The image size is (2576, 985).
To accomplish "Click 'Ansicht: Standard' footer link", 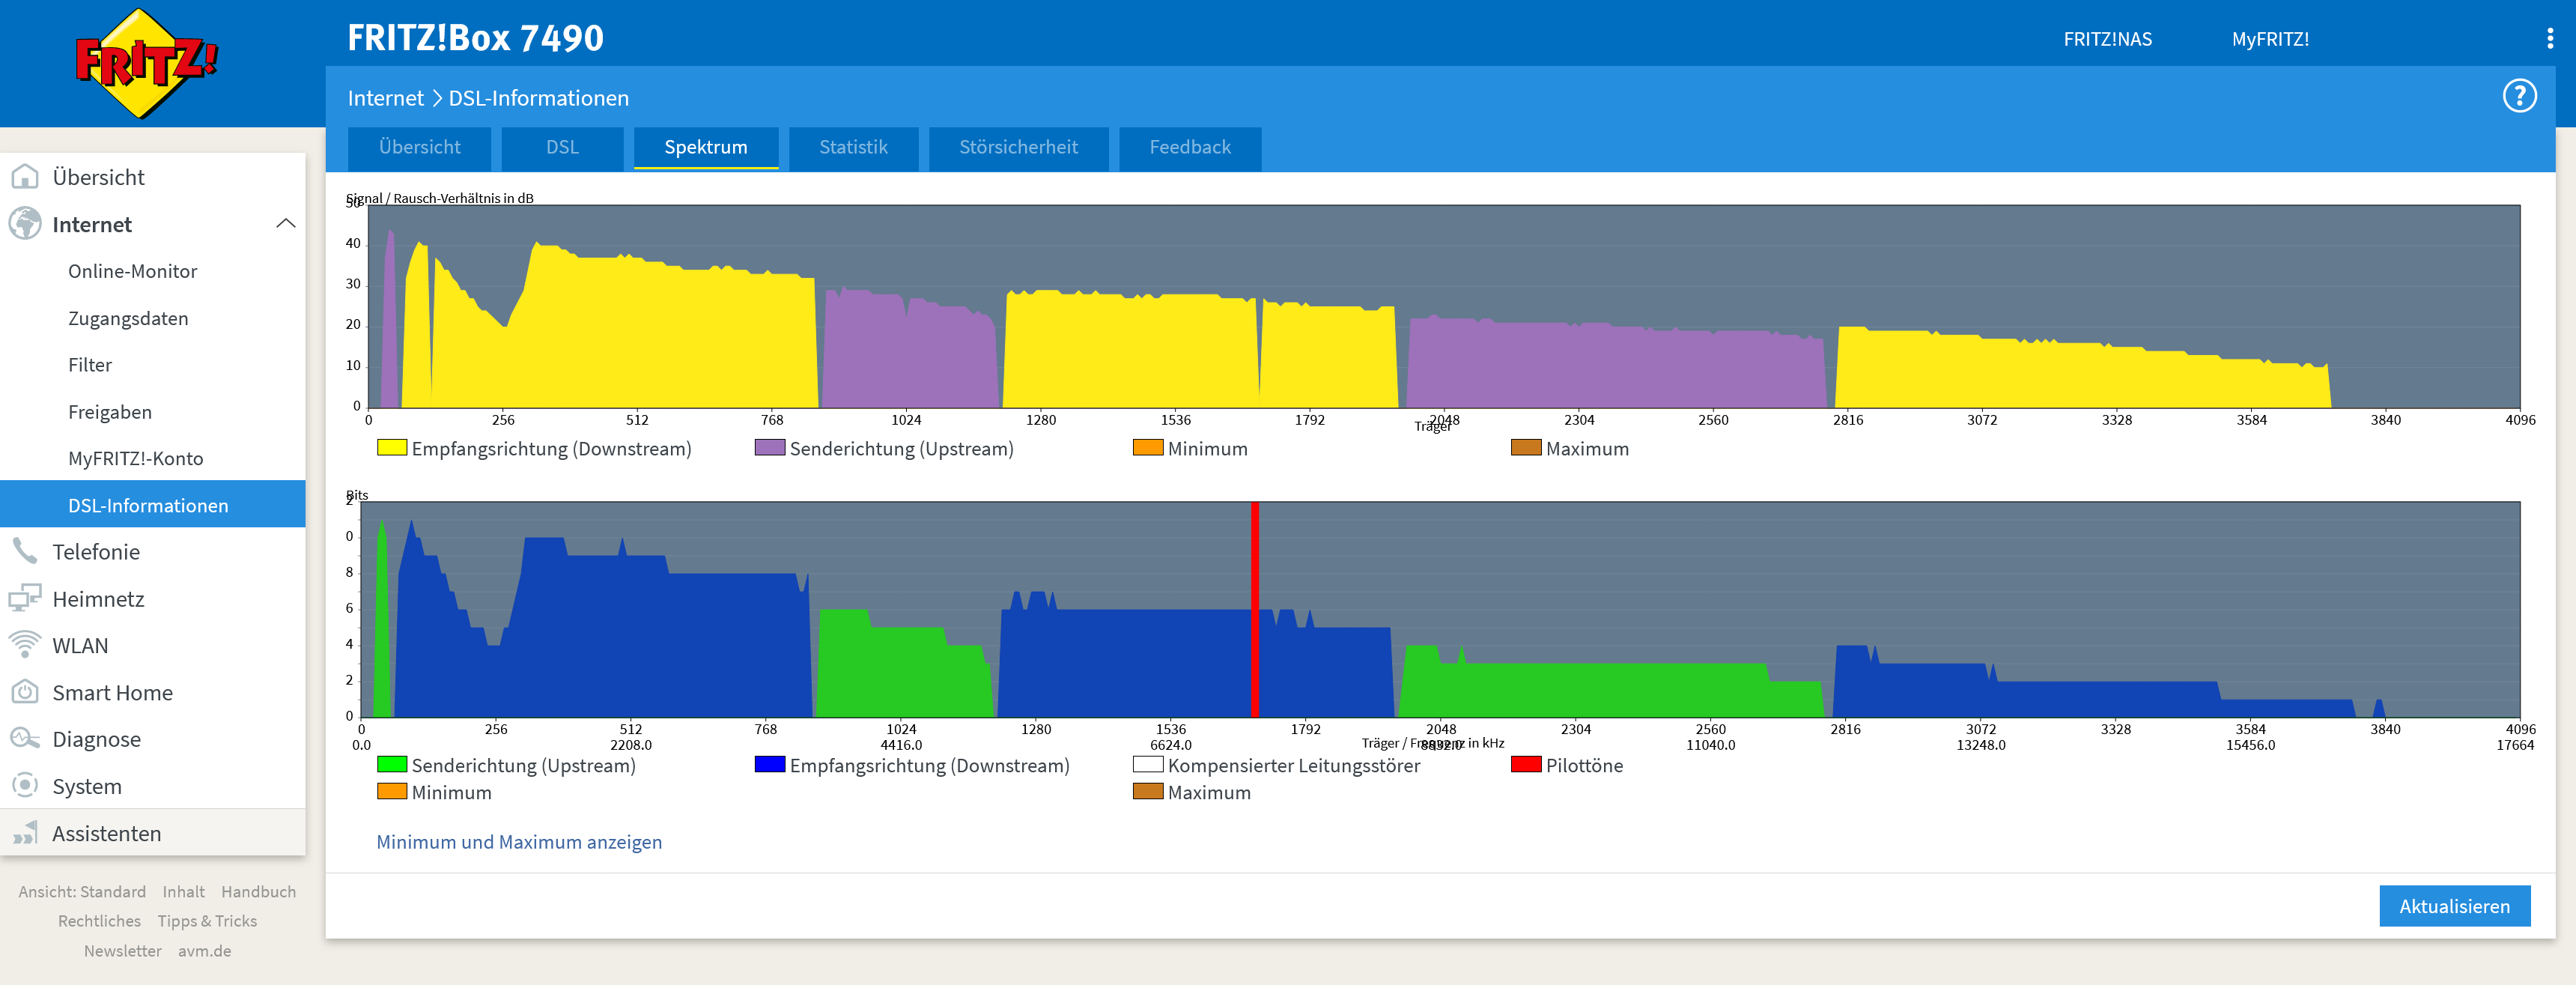I will coord(82,891).
